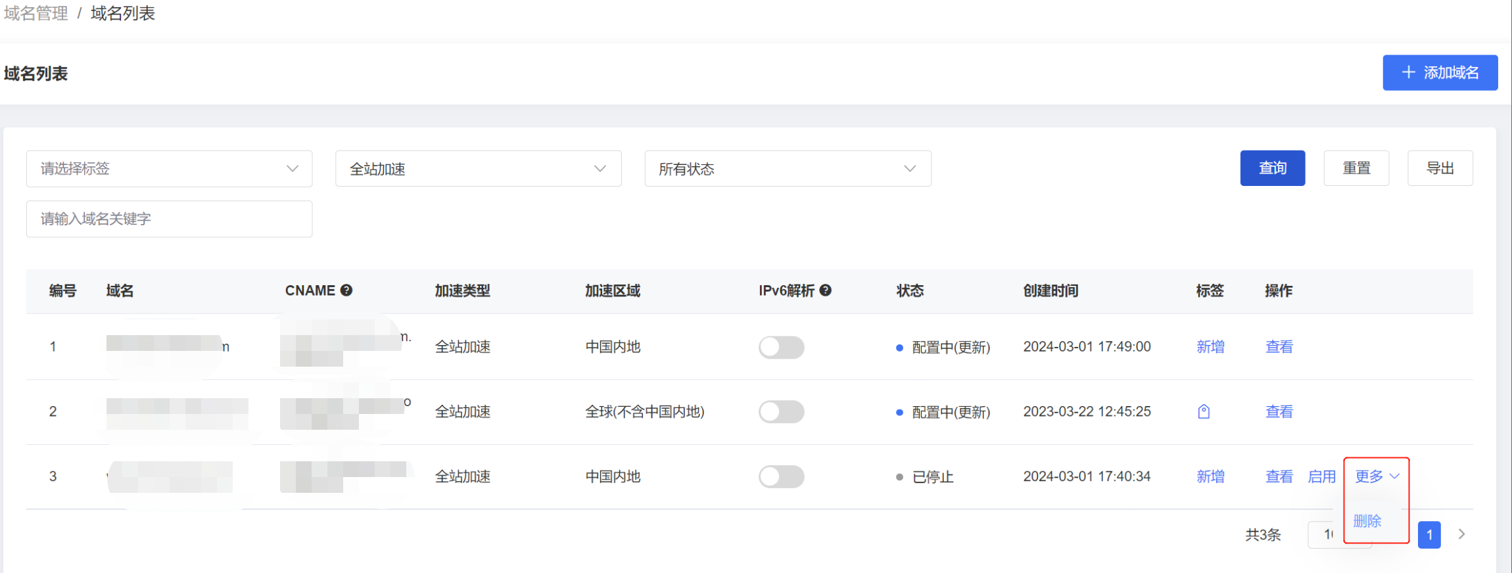Click the 导出 export button
The image size is (1512, 573).
click(1440, 168)
